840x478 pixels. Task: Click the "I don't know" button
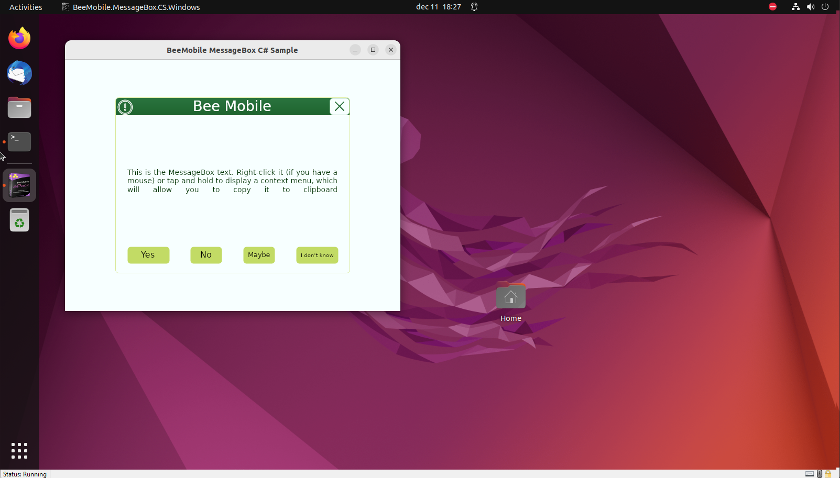click(x=317, y=255)
